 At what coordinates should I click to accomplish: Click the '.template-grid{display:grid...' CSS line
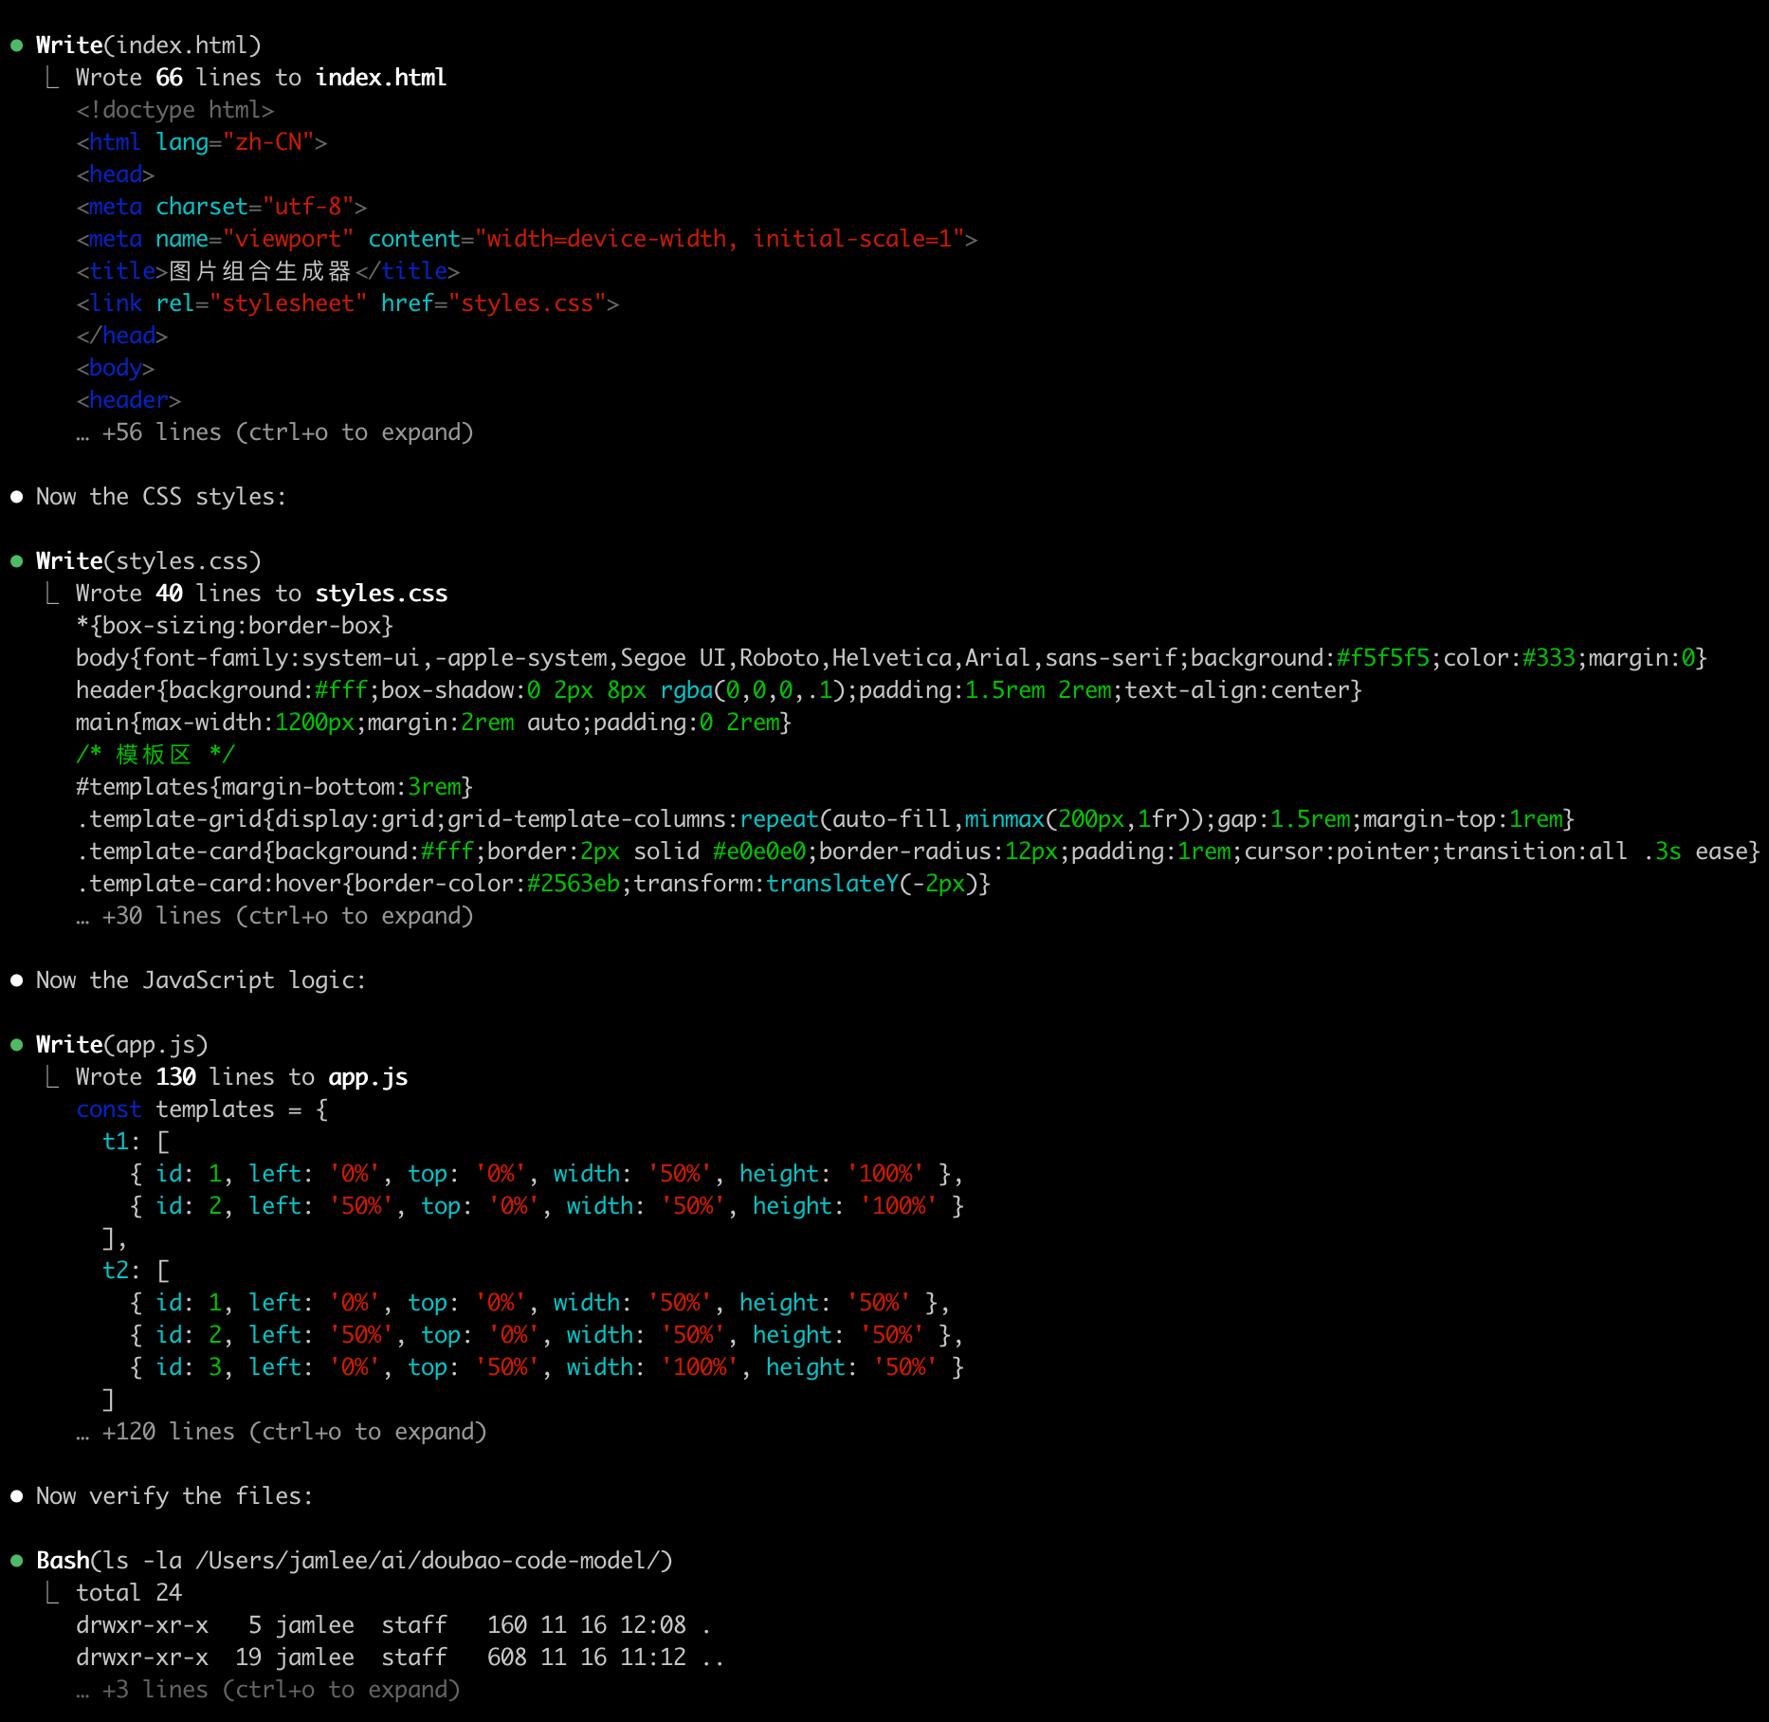(x=826, y=819)
